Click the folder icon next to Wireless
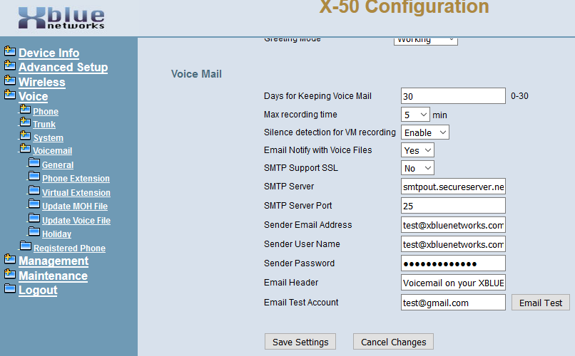The width and height of the screenshot is (575, 356). pyautogui.click(x=10, y=81)
